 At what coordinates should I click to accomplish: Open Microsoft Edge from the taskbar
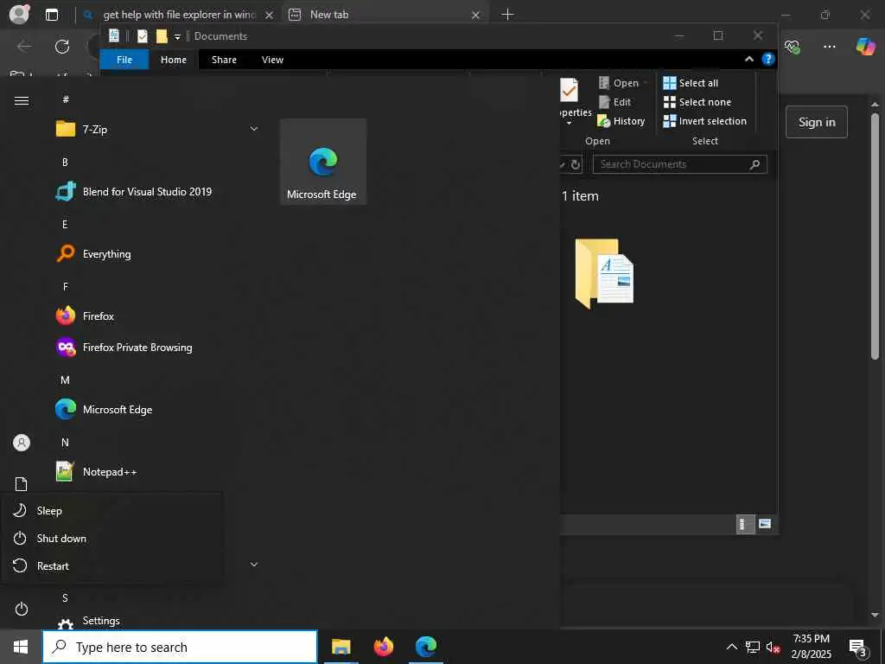(426, 647)
